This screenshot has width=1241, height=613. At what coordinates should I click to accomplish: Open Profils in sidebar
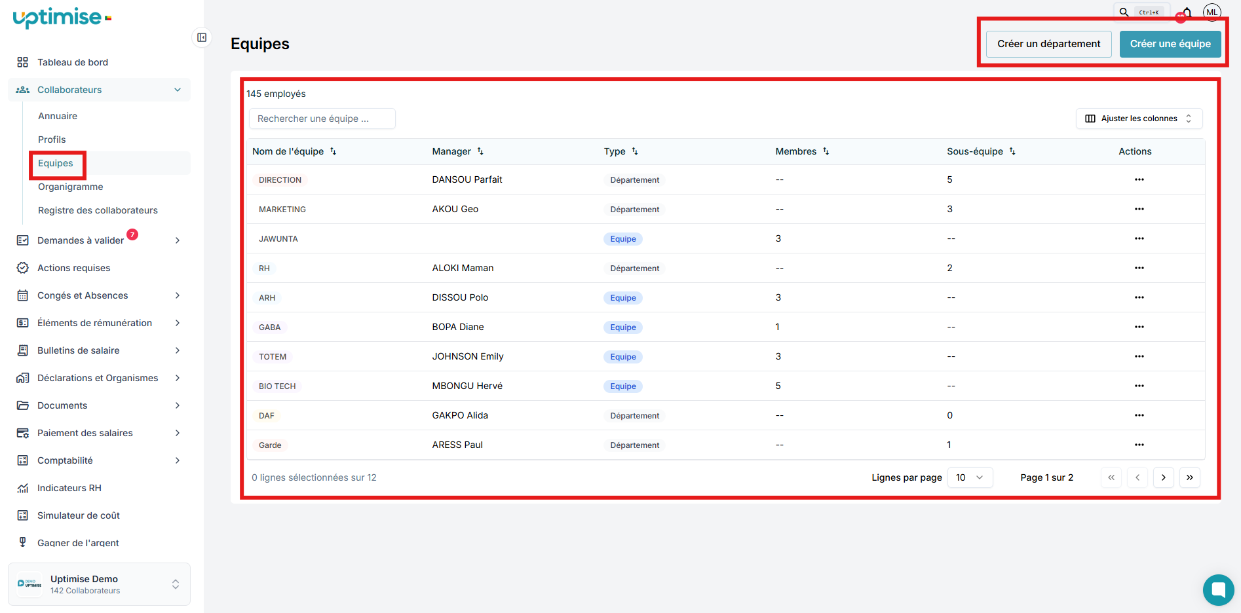pyautogui.click(x=52, y=139)
